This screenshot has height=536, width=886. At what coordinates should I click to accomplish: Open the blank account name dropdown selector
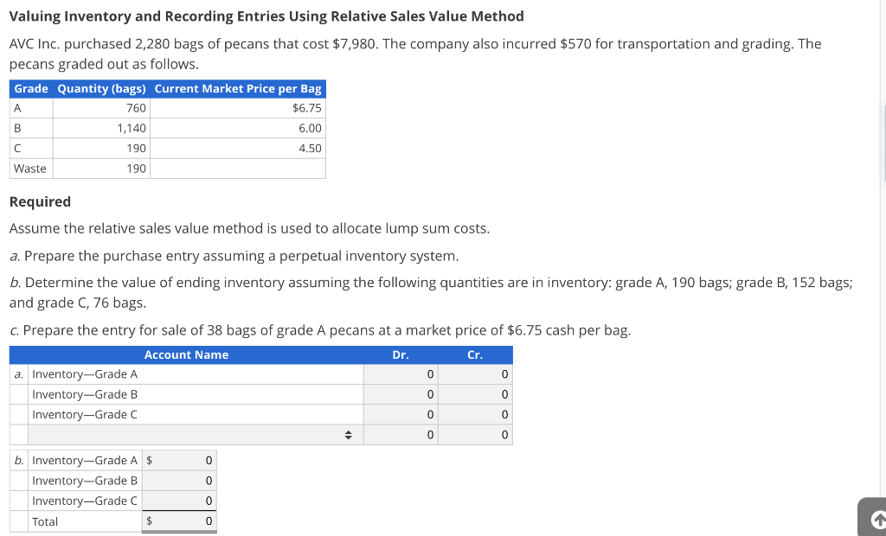click(195, 435)
